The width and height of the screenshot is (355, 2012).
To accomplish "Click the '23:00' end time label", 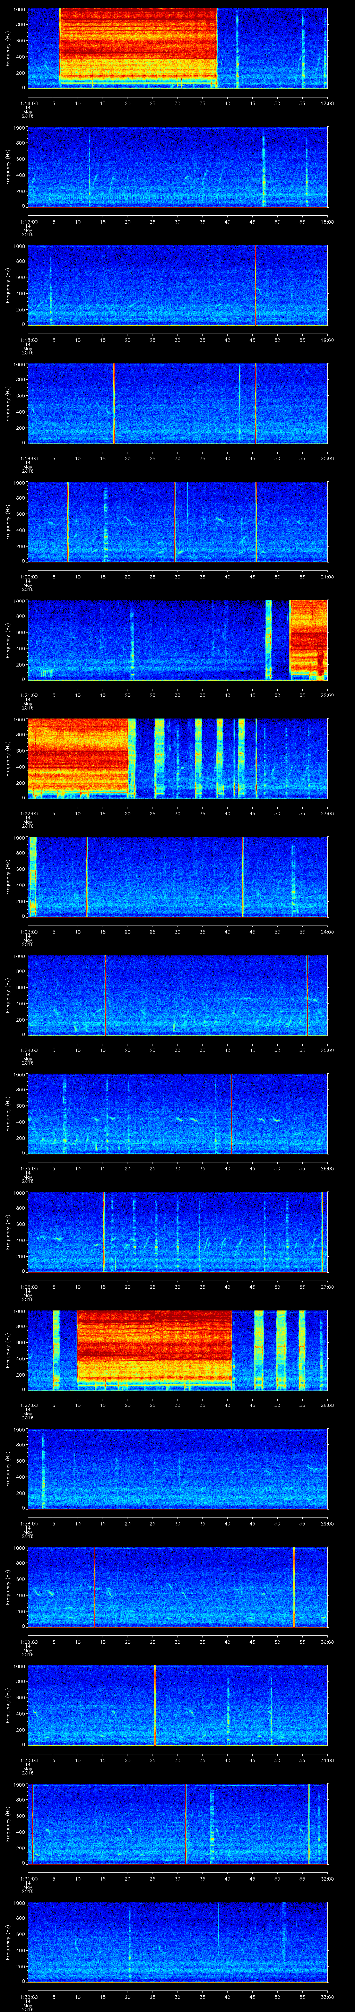I will 327,813.
